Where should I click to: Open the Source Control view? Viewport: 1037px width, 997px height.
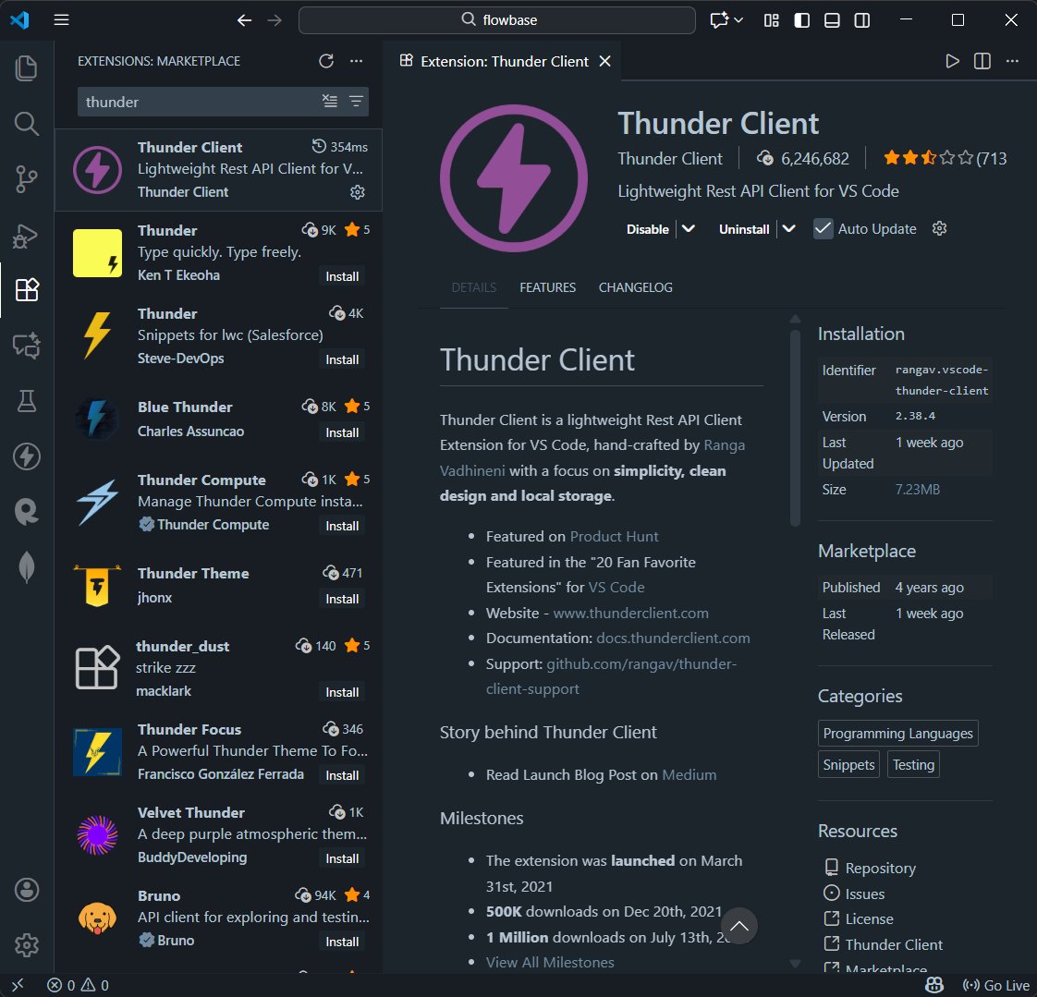27,178
